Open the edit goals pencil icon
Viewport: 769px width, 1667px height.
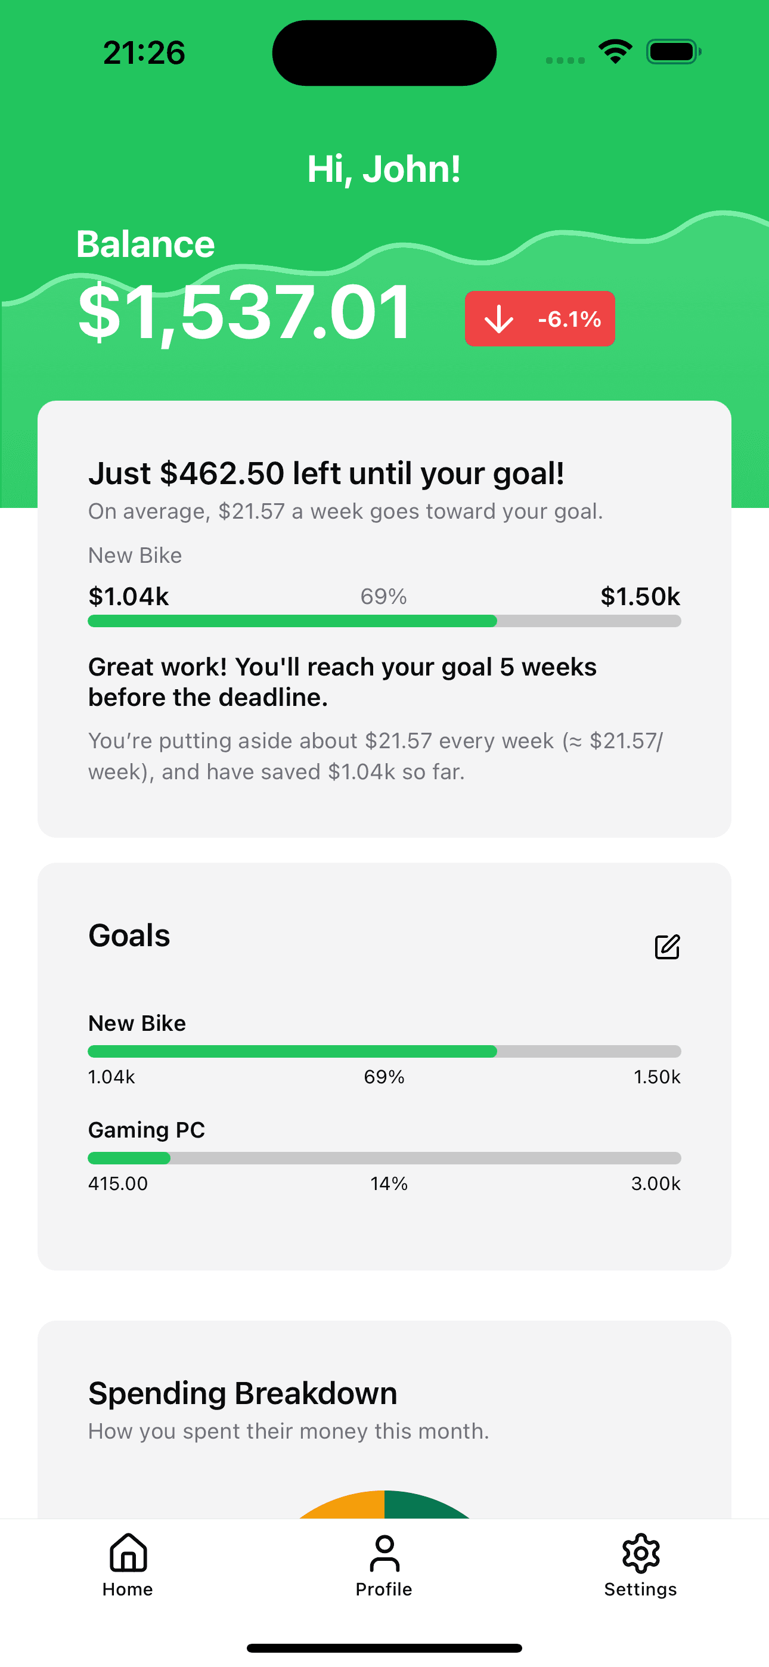tap(666, 947)
